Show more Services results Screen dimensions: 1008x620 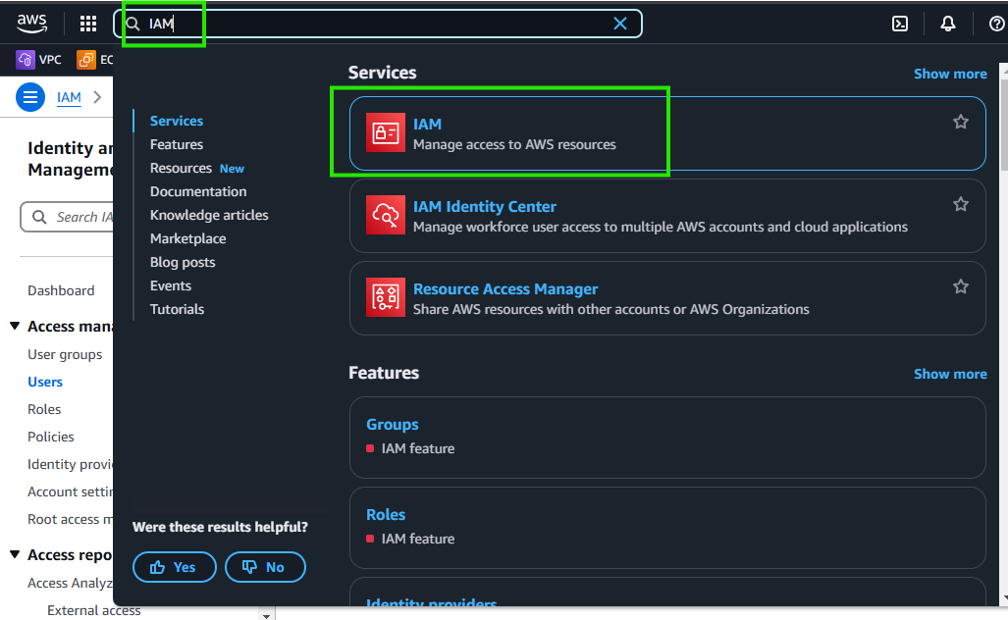[950, 74]
